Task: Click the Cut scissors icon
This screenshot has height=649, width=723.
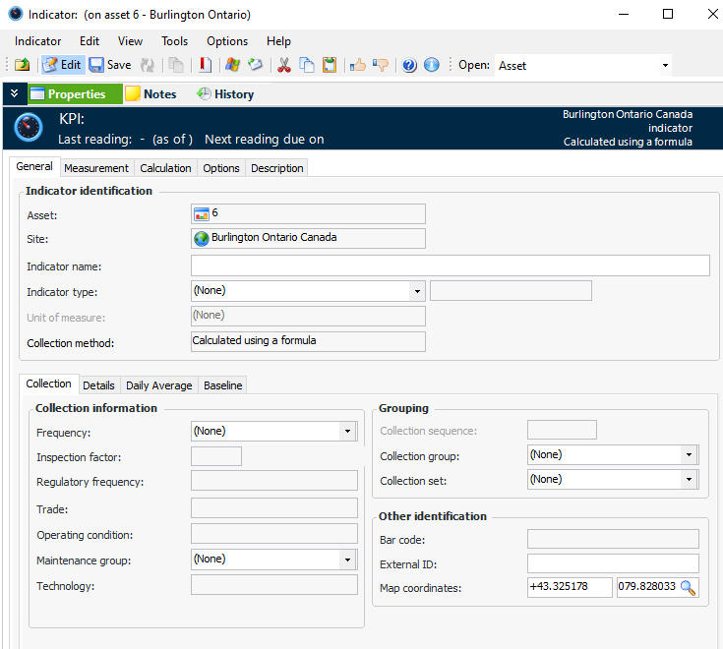Action: [x=284, y=65]
